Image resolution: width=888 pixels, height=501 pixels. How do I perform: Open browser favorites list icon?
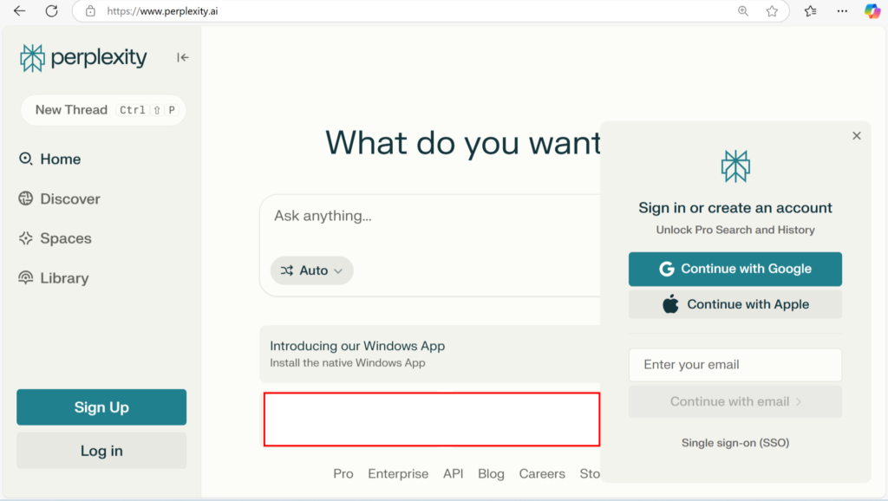click(810, 11)
